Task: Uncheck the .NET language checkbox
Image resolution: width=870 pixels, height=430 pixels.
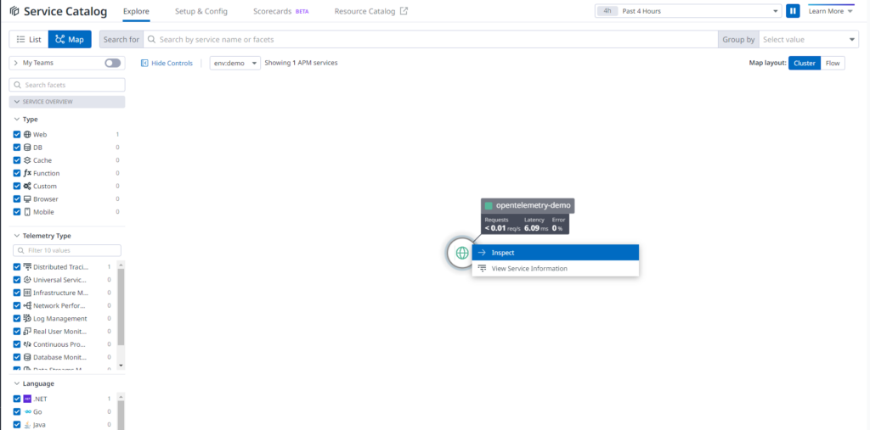Action: coord(17,399)
